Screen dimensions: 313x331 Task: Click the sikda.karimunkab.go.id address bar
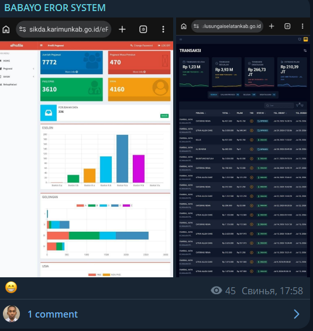click(x=64, y=29)
